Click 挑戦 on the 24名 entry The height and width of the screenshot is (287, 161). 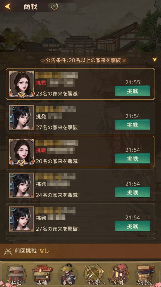click(x=132, y=192)
